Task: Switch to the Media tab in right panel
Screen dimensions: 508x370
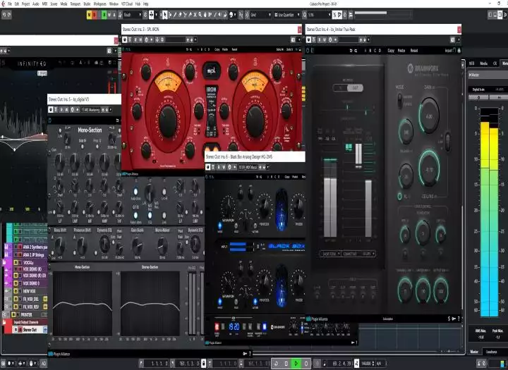Action: tap(484, 63)
